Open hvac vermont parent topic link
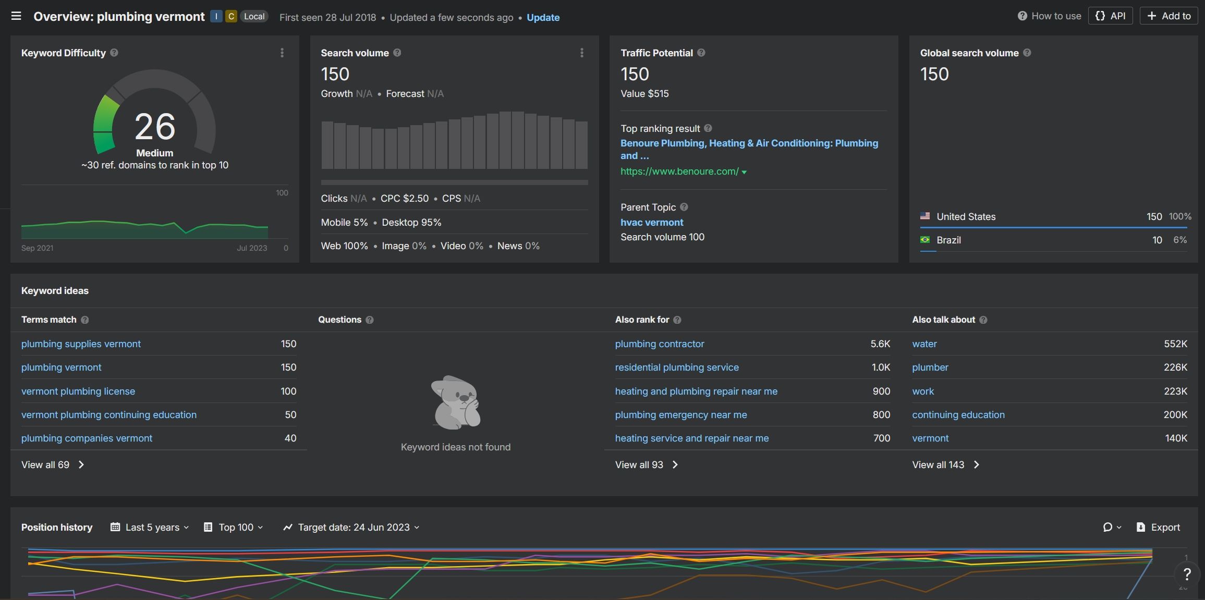Image resolution: width=1205 pixels, height=600 pixels. coord(651,222)
